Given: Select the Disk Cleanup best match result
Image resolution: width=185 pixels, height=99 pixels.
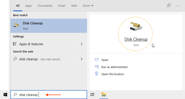Looking at the screenshot, I should click(49, 26).
